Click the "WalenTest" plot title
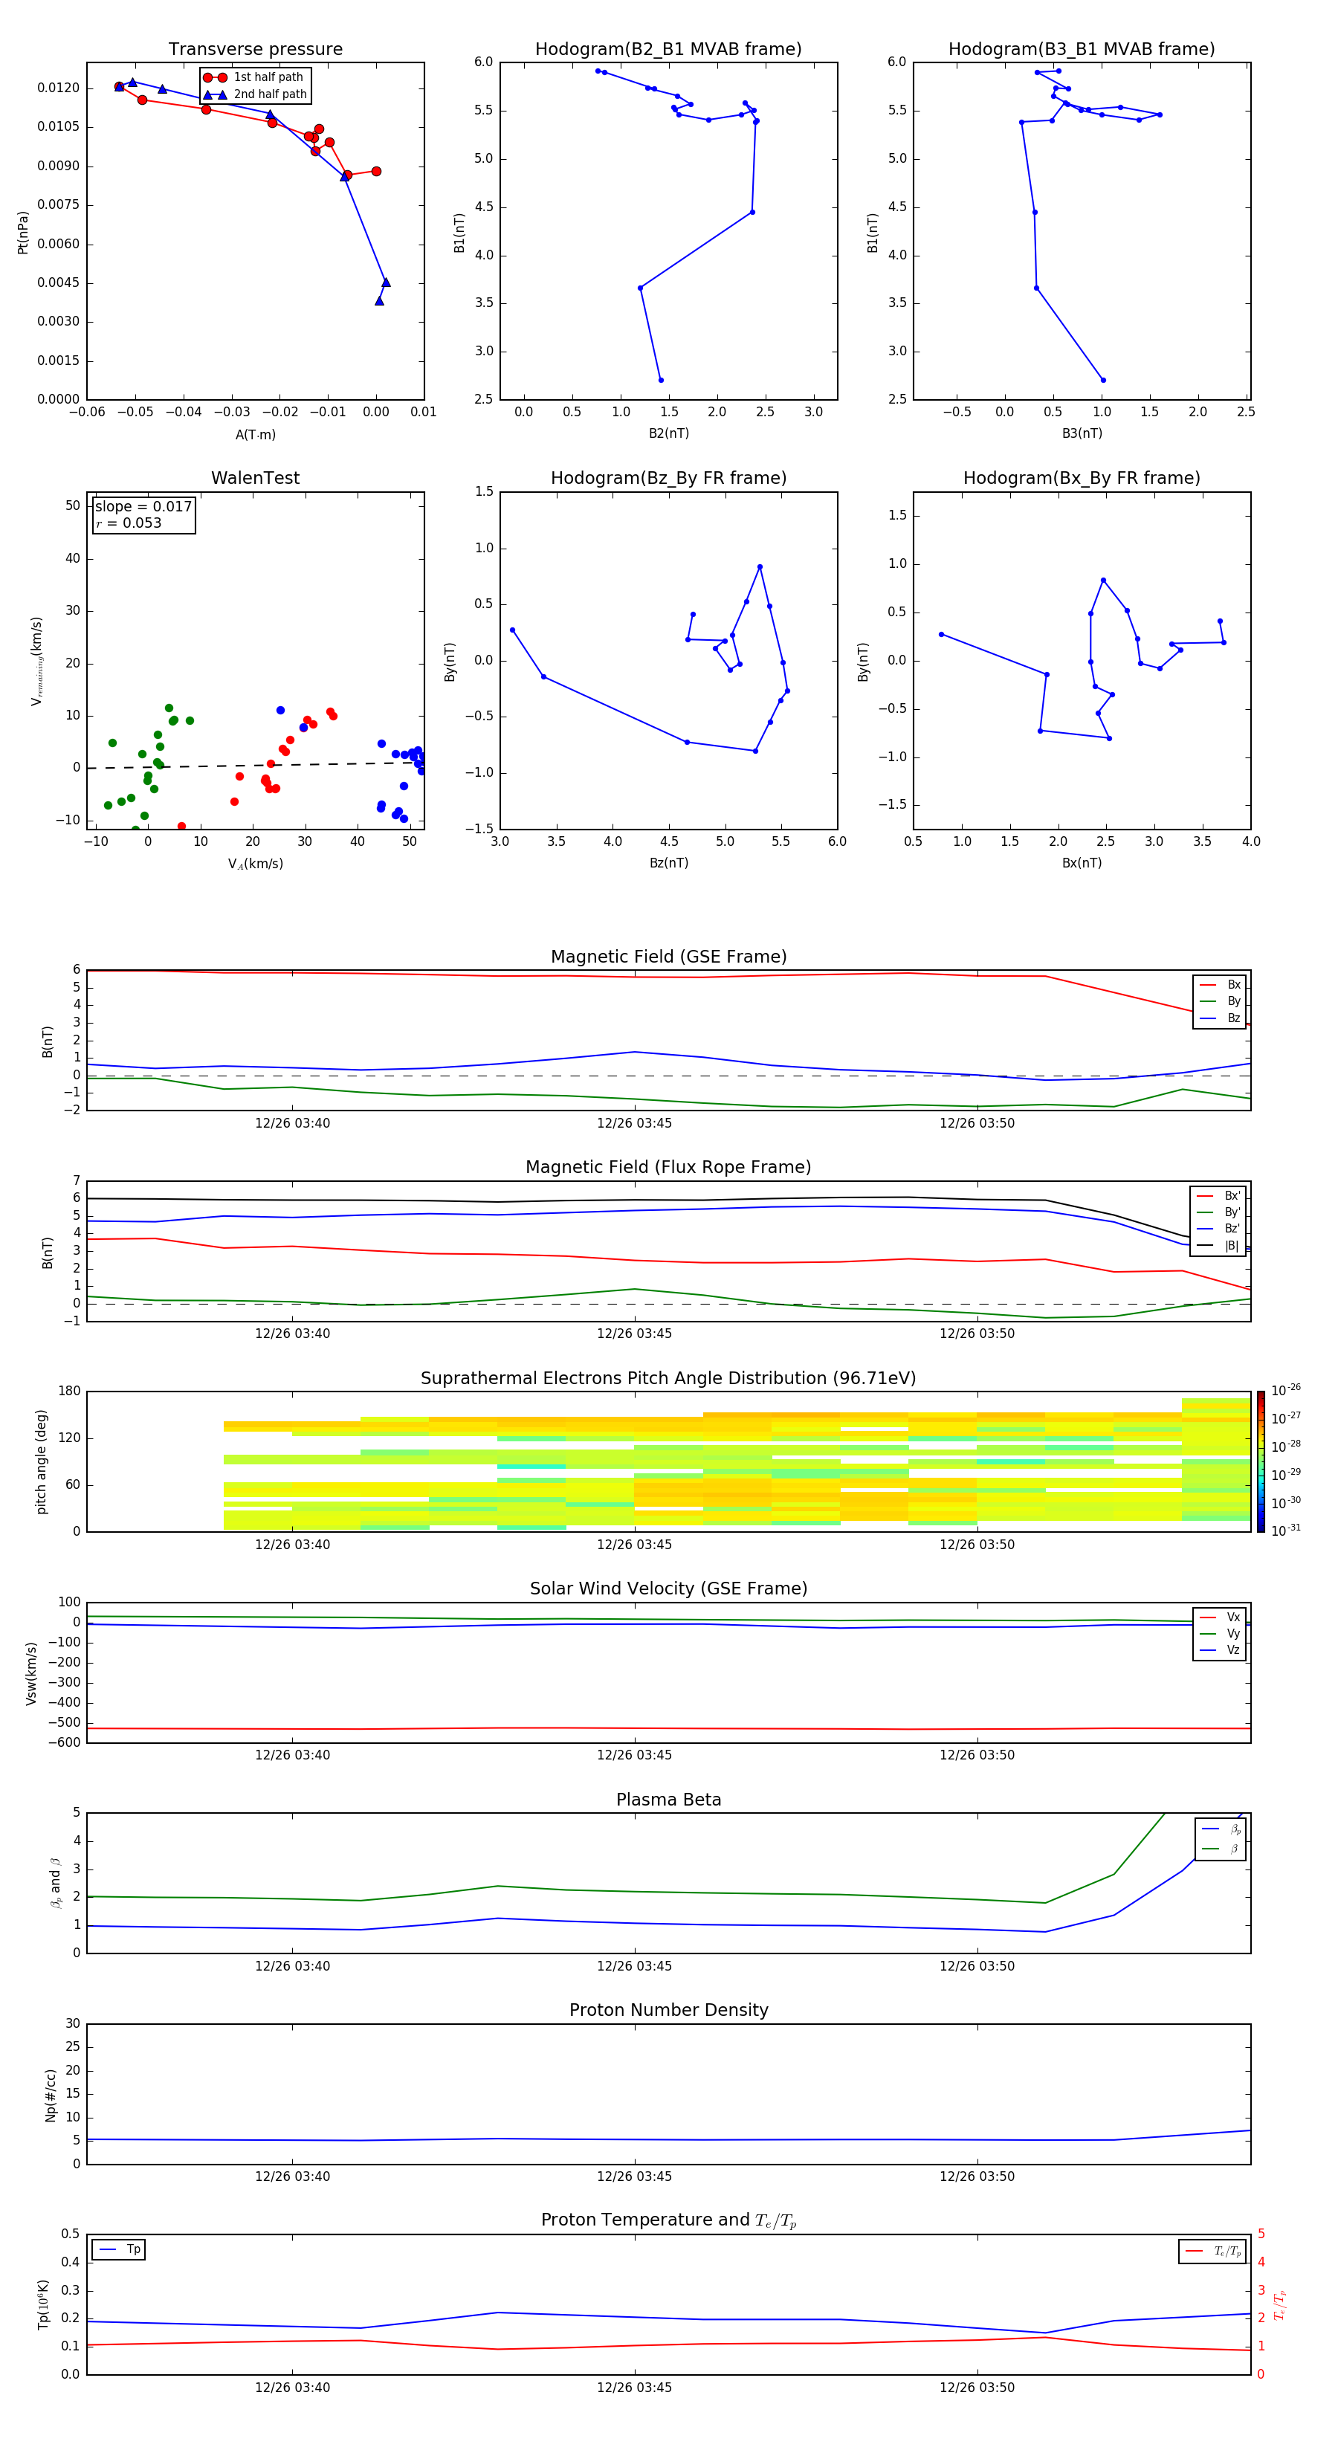Viewport: 1338px width, 2453px height. pyautogui.click(x=255, y=478)
